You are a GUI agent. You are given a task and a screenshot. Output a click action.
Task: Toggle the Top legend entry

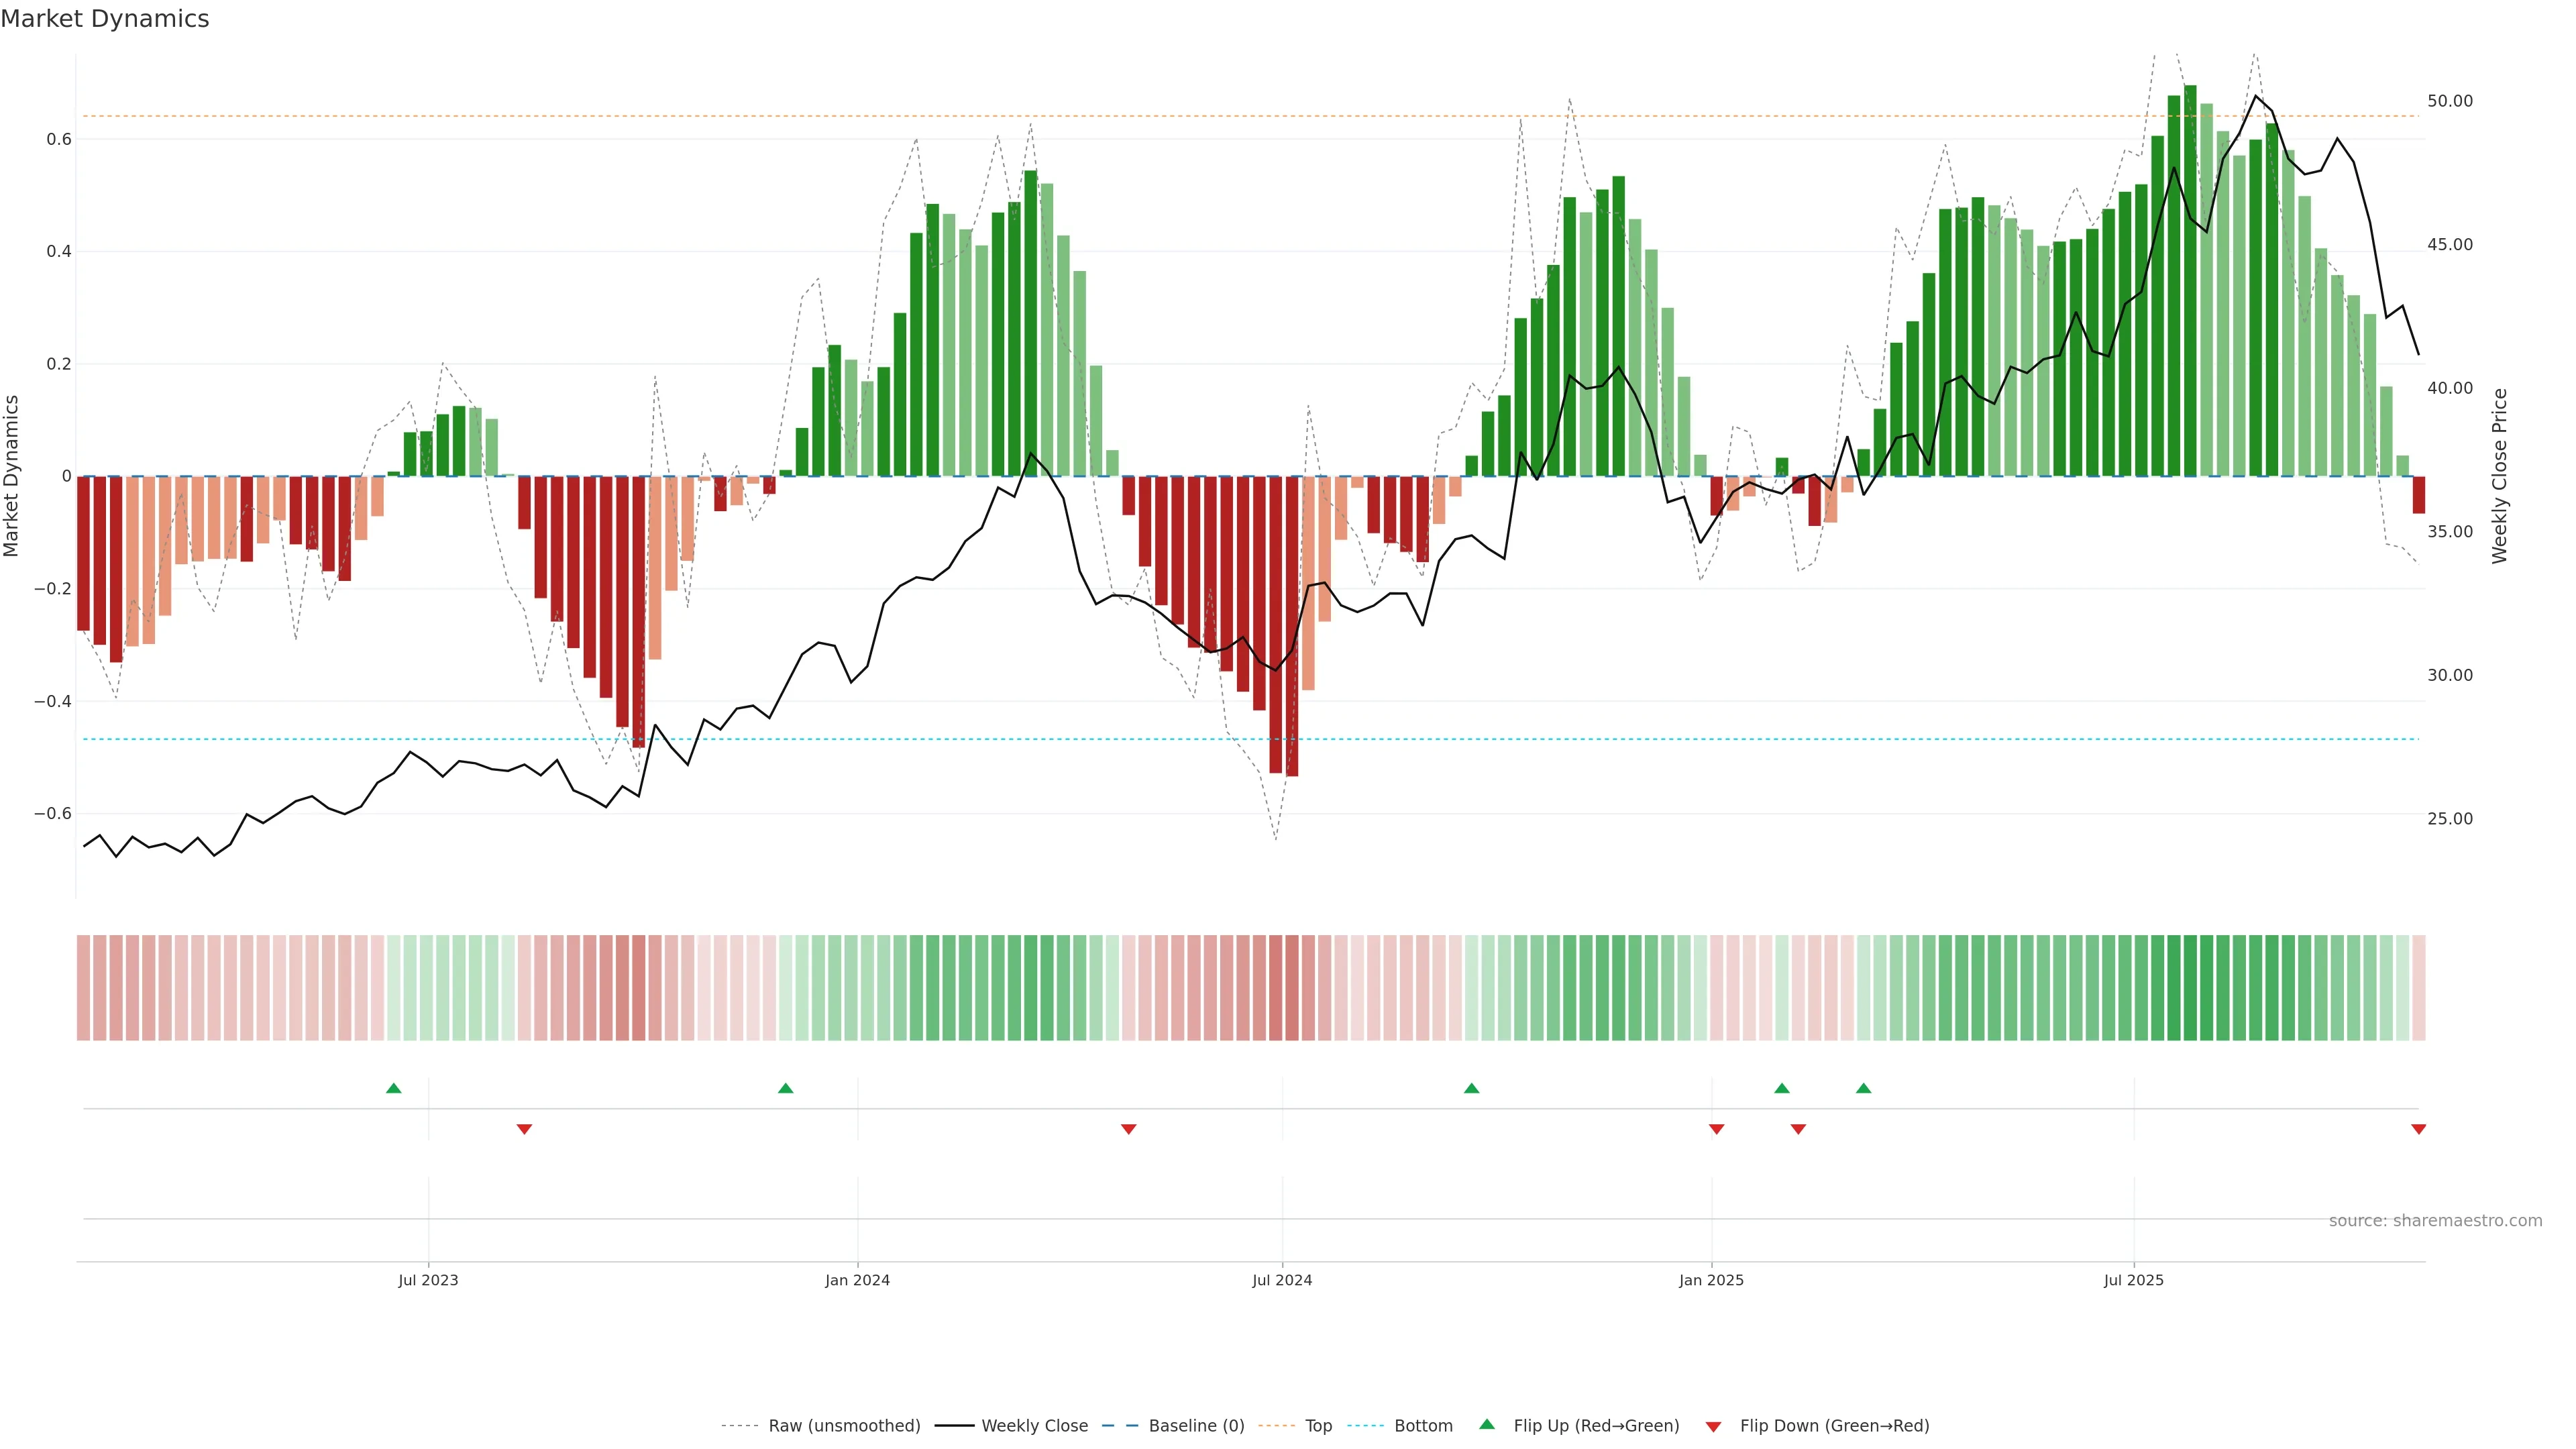tap(1318, 1426)
